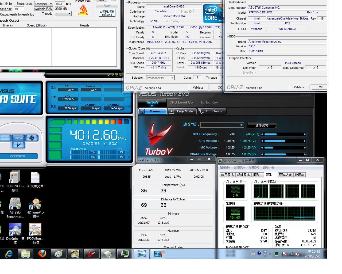Adjust the BCLK Frequency slider
Screen dimensions: 342x274
(x=283, y=134)
